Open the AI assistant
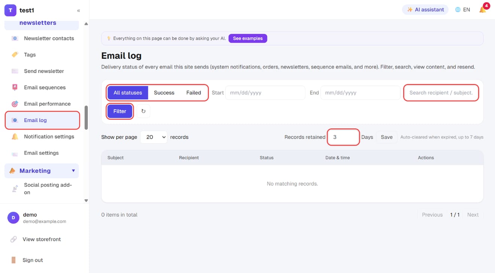The width and height of the screenshot is (495, 273). (425, 10)
